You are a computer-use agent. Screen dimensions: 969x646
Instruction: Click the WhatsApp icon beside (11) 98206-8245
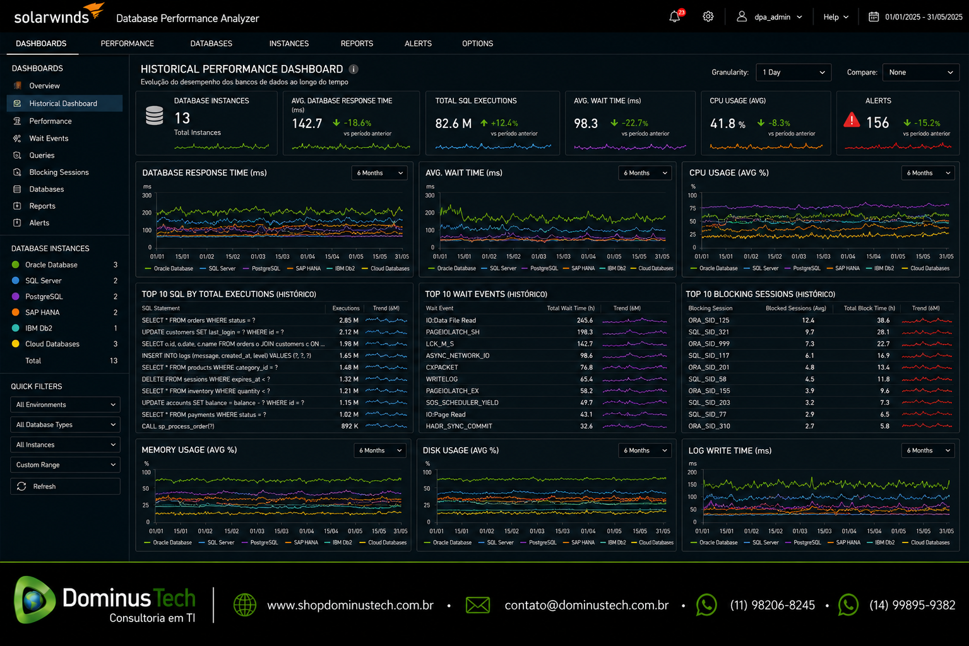coord(706,605)
